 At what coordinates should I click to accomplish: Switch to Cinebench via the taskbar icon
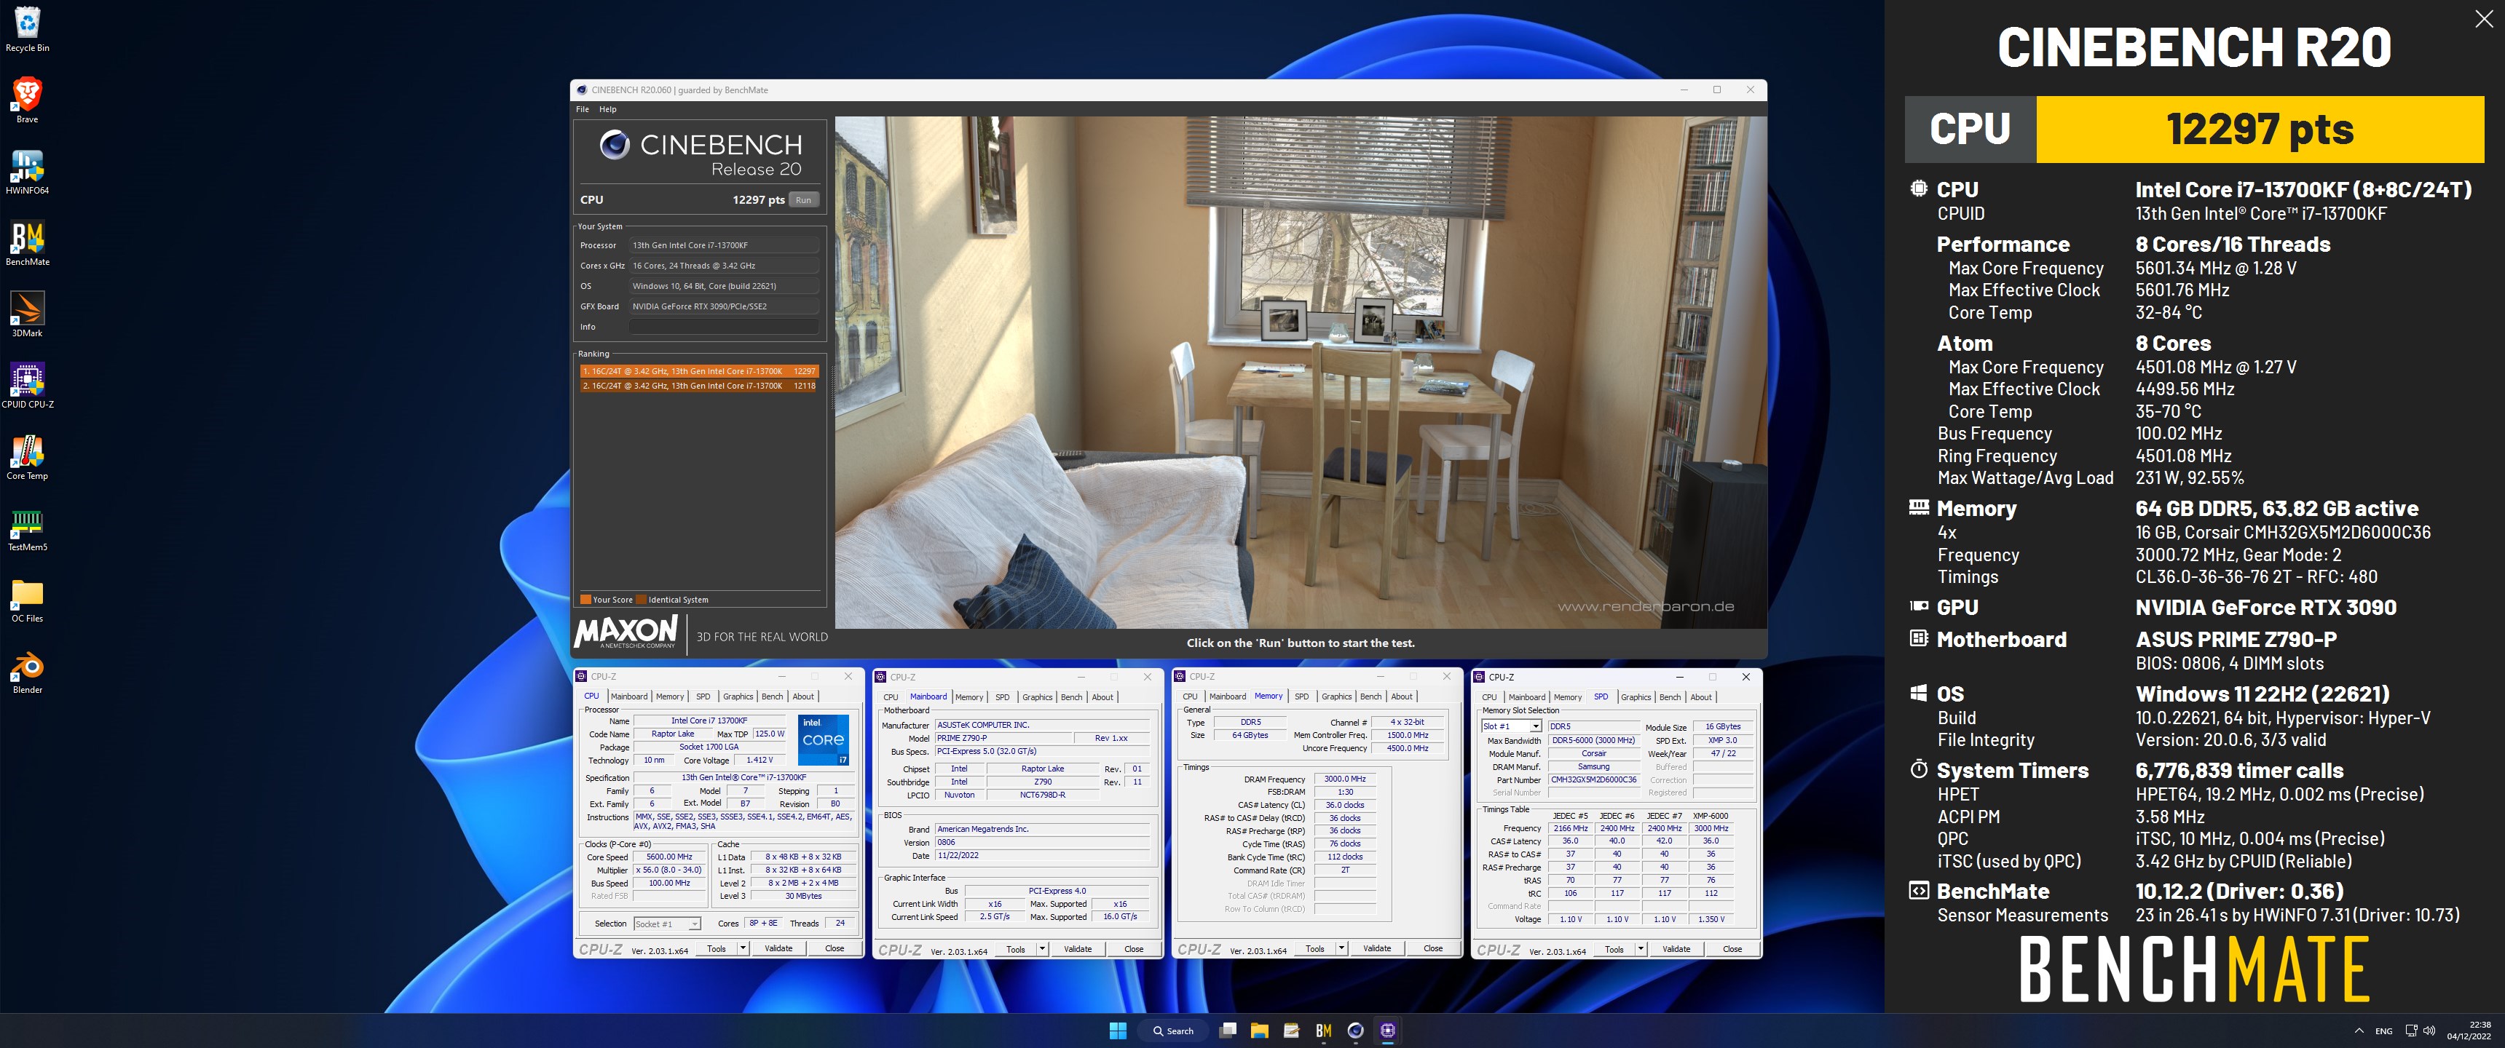click(x=1356, y=1031)
